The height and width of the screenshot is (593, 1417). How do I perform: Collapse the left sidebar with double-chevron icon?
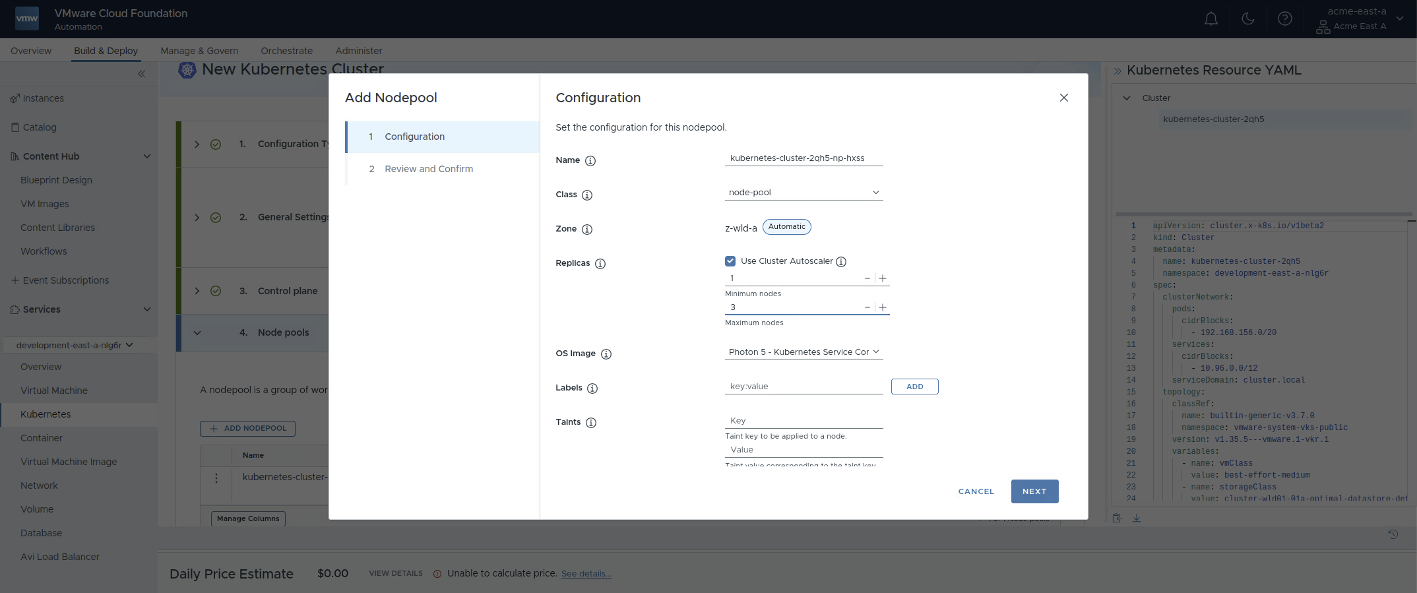click(141, 74)
